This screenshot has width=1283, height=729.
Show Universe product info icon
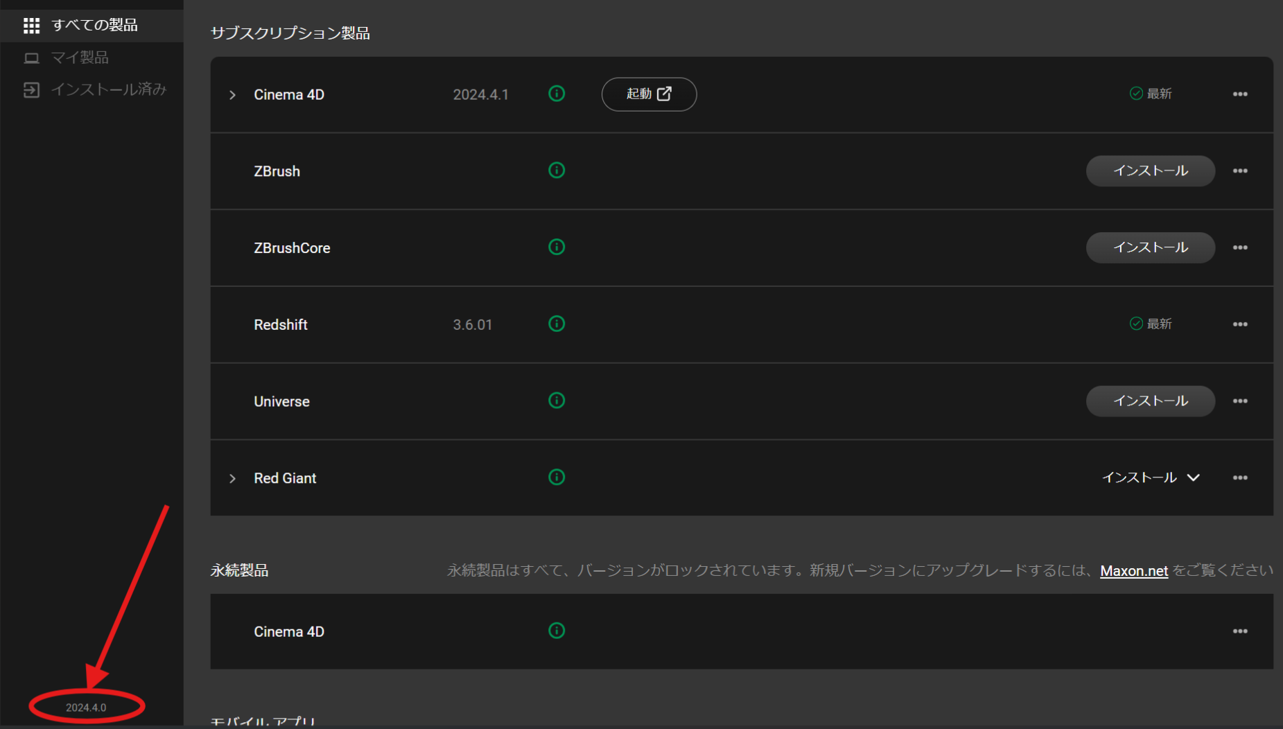(557, 401)
